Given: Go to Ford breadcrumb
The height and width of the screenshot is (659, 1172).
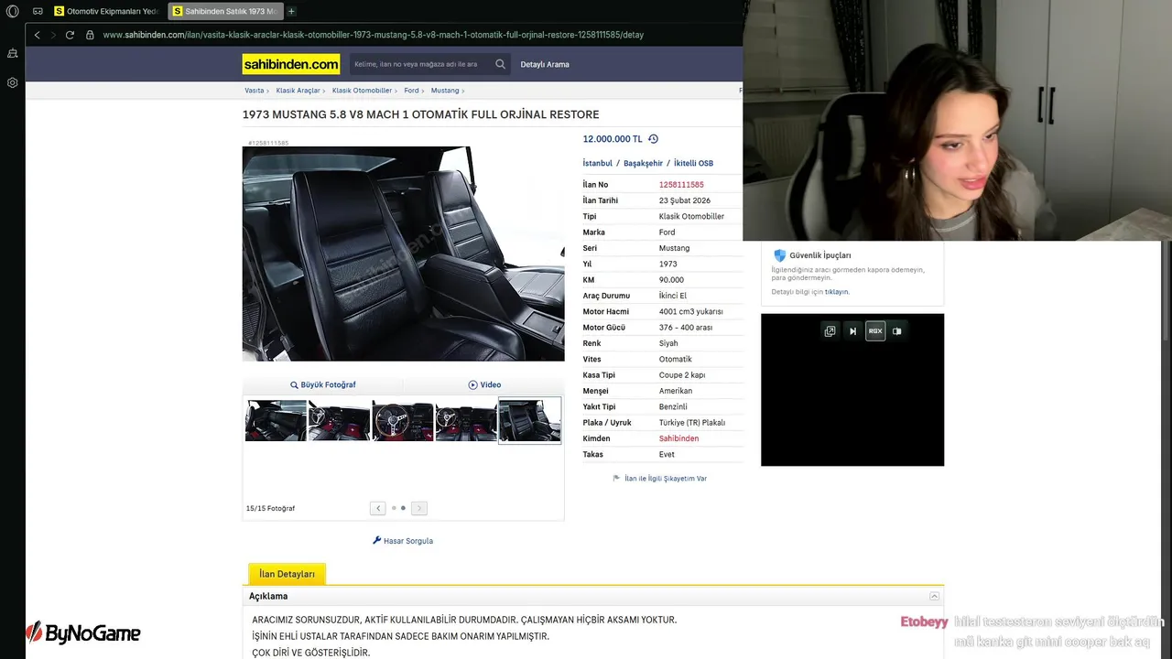Looking at the screenshot, I should point(411,91).
